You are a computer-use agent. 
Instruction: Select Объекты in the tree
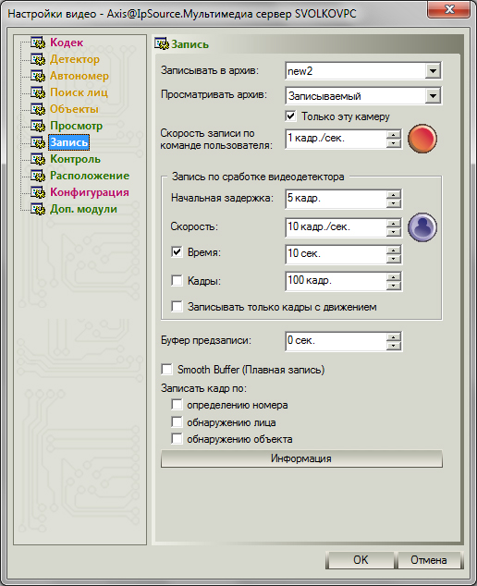(74, 109)
